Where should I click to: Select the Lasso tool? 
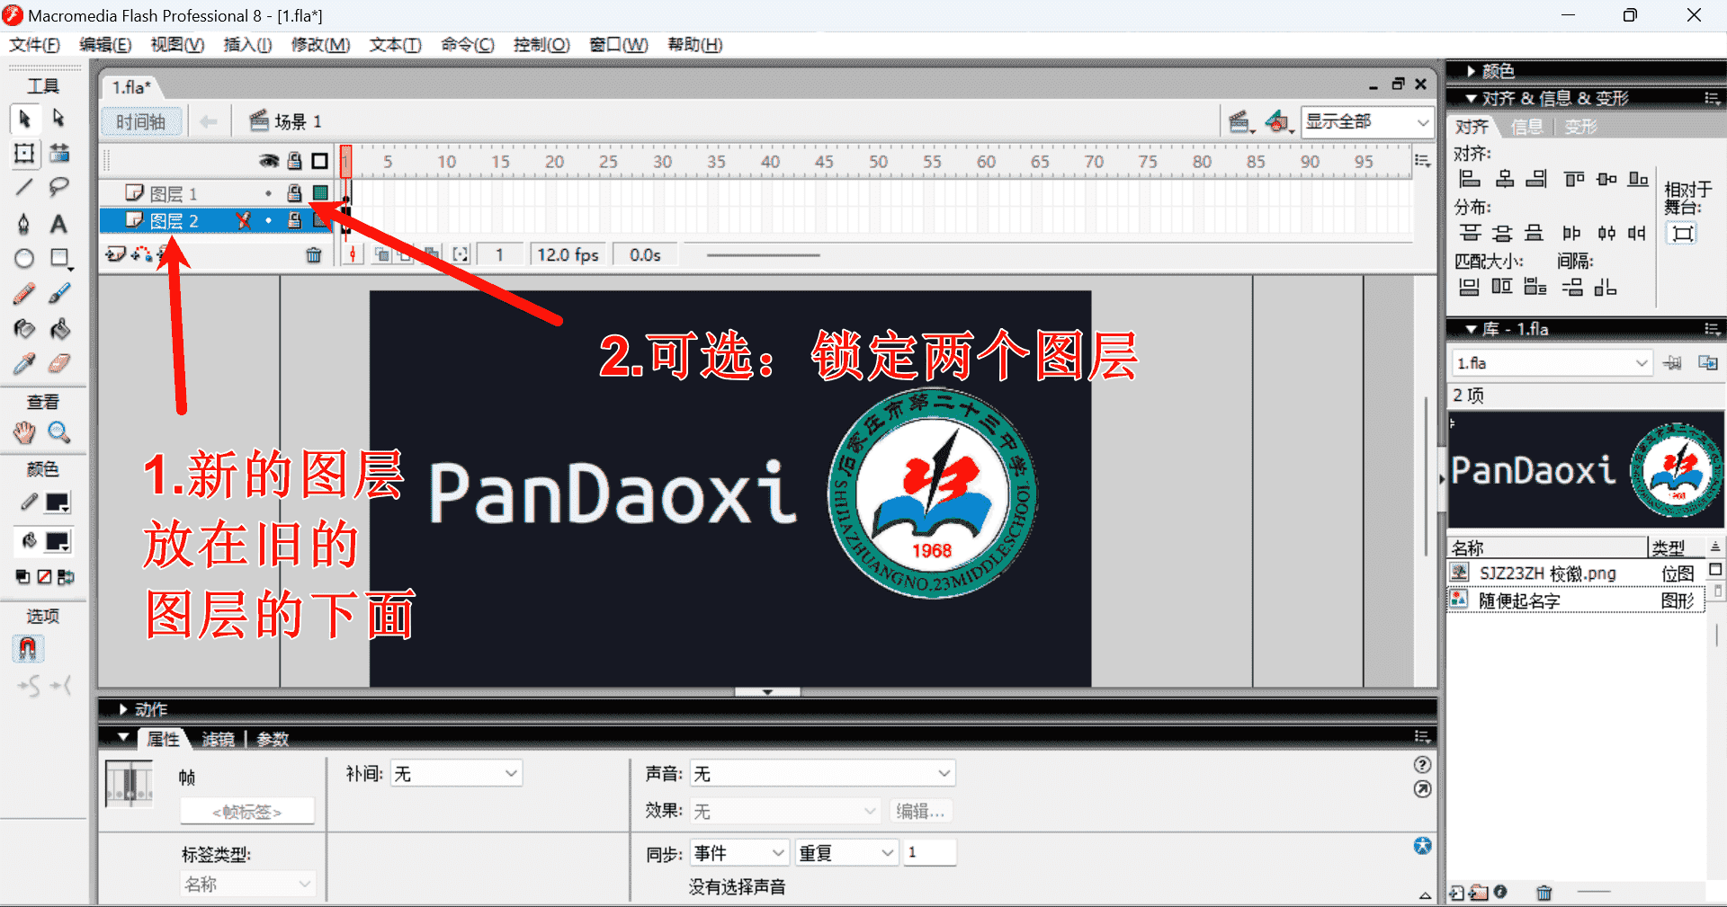(x=58, y=187)
